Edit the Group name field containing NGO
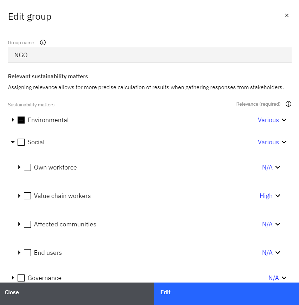 click(150, 55)
